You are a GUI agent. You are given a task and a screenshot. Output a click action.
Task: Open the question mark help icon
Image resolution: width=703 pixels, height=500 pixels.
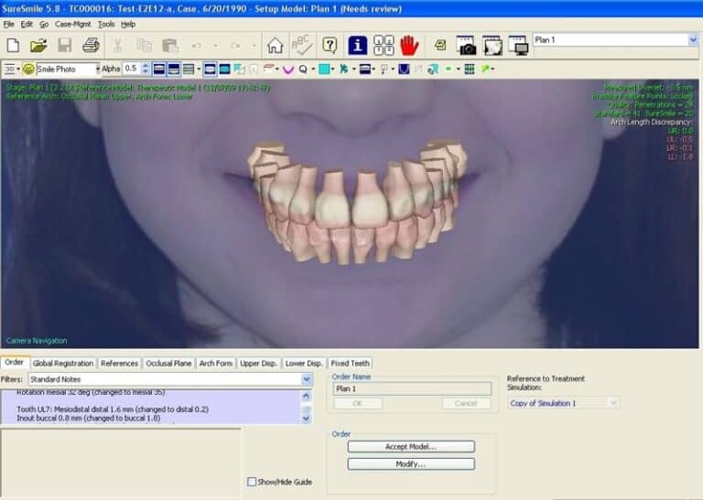[x=330, y=45]
